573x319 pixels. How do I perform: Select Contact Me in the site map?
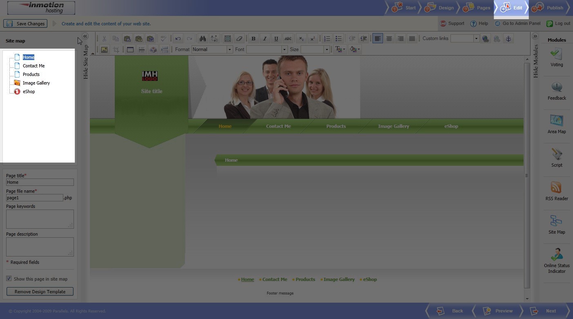33,66
